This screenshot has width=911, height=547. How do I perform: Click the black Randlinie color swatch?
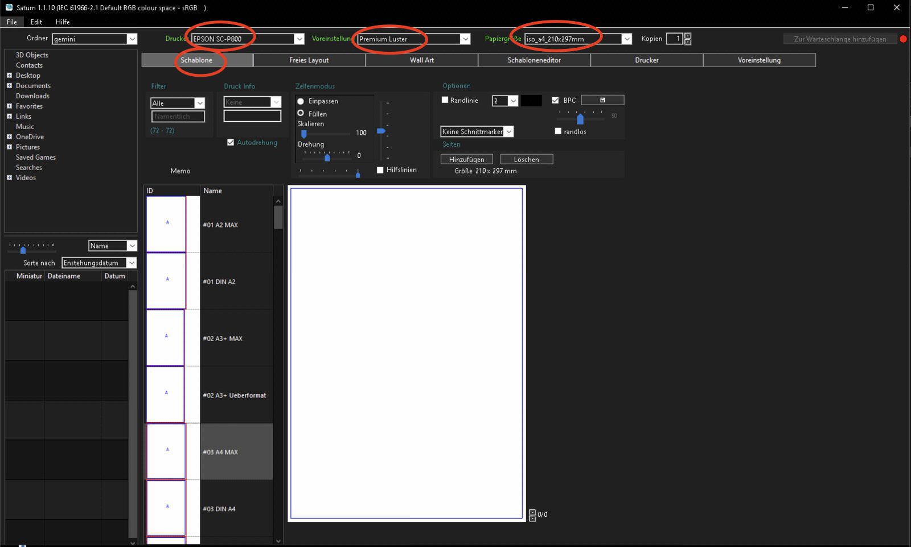pyautogui.click(x=531, y=101)
